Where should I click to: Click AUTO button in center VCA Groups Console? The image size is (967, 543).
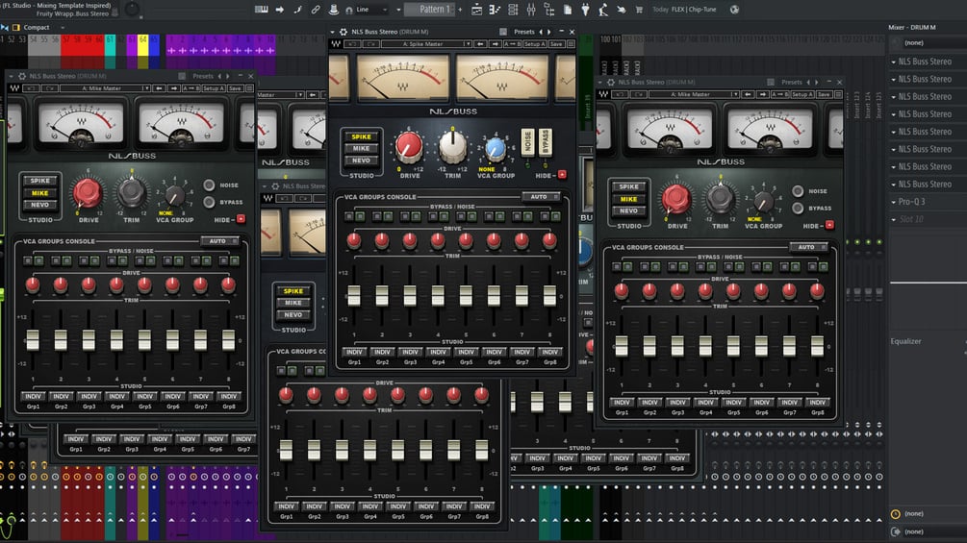(x=541, y=196)
